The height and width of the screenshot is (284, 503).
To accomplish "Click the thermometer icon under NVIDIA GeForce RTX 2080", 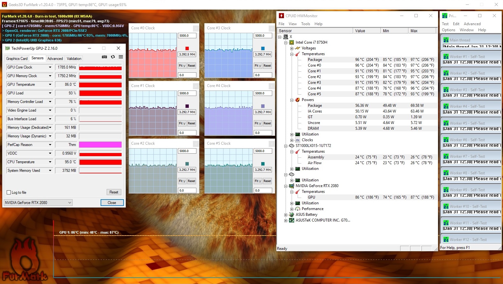I will (298, 192).
